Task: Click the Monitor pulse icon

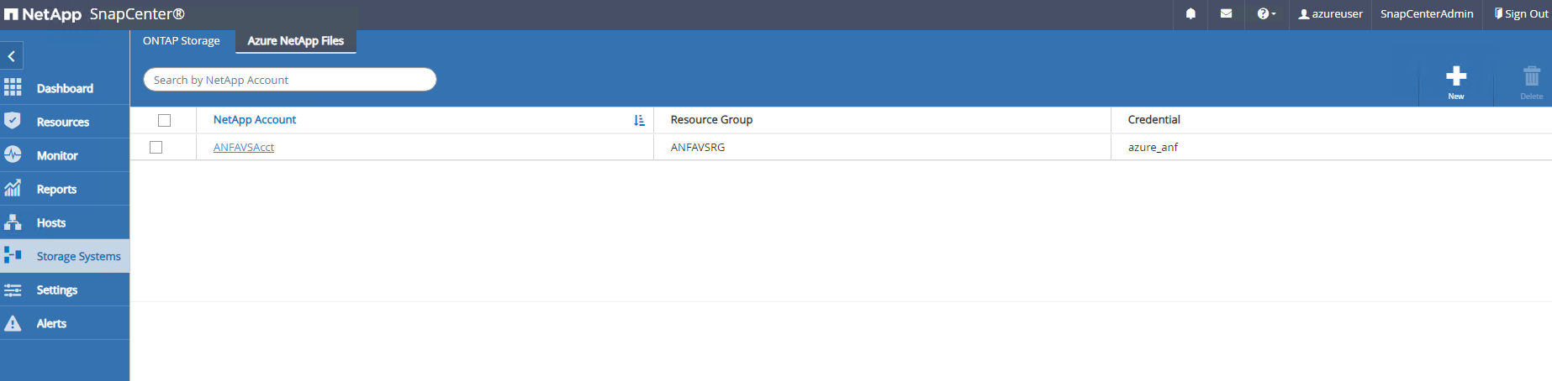Action: coord(13,154)
